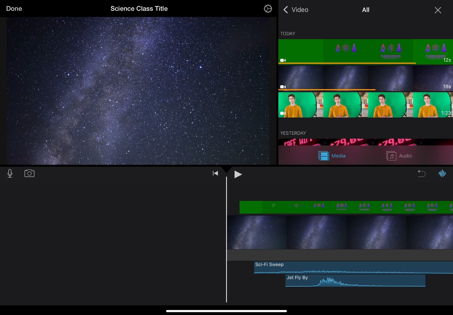Go back to Video list
Image resolution: width=453 pixels, height=315 pixels.
point(296,10)
